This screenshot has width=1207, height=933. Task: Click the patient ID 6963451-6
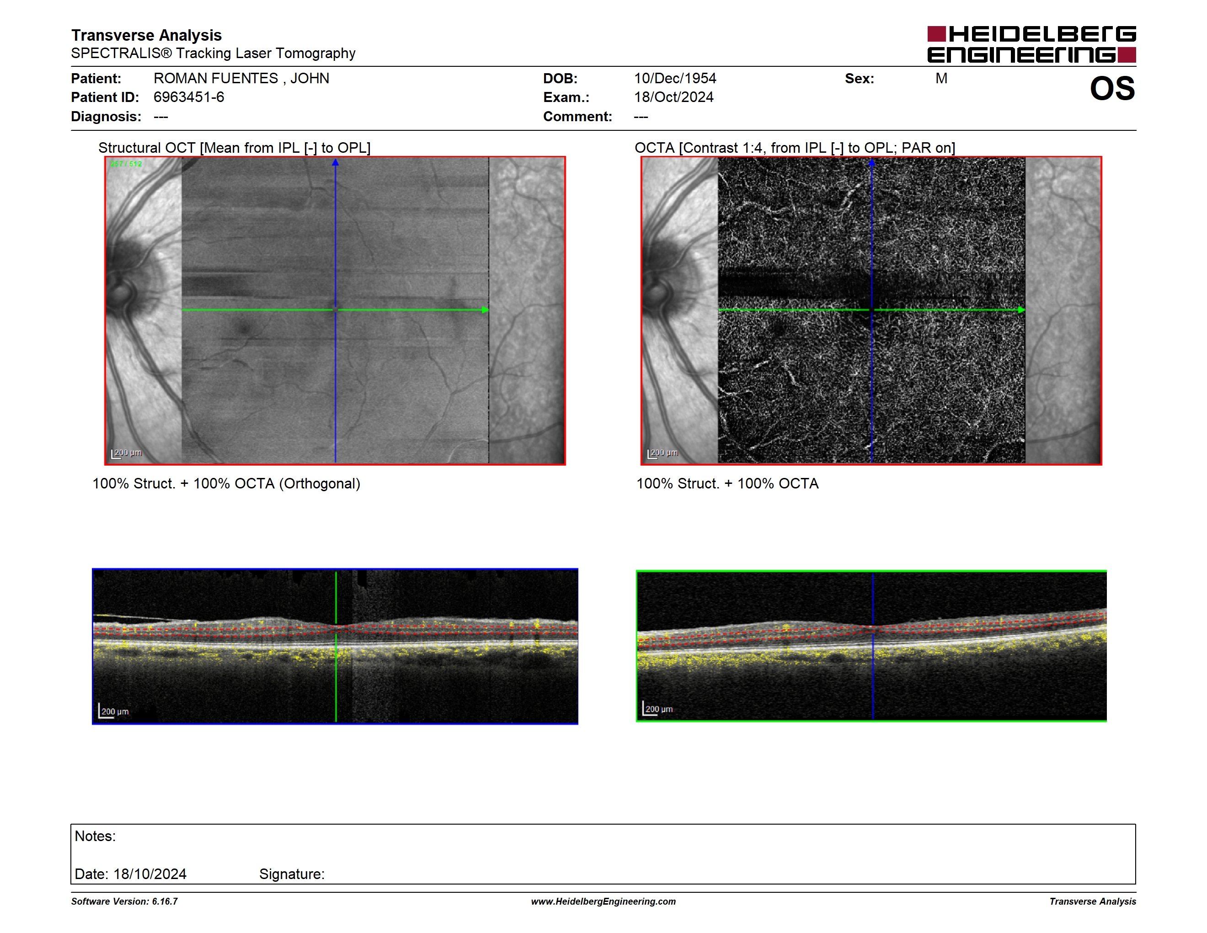[189, 97]
